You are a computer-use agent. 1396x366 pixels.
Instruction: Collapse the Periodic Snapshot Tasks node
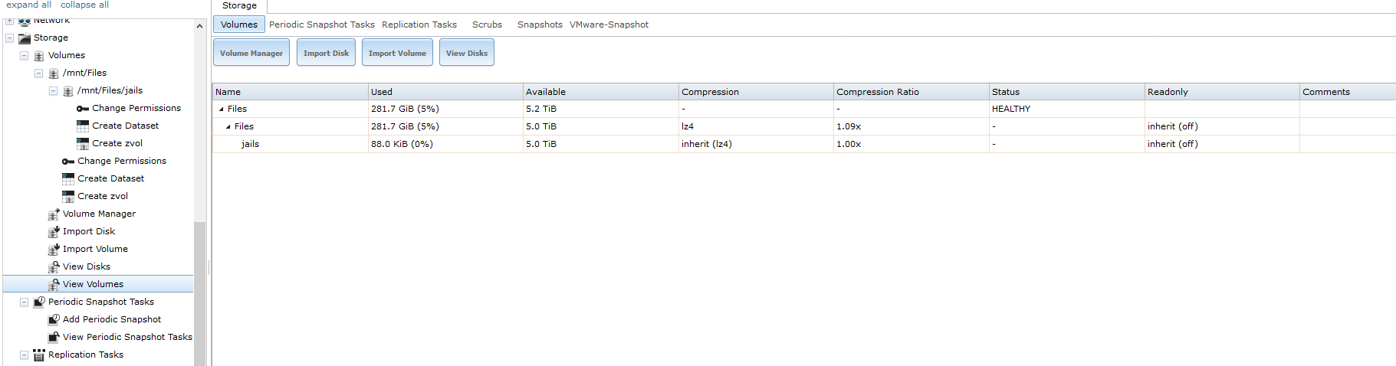pyautogui.click(x=24, y=302)
